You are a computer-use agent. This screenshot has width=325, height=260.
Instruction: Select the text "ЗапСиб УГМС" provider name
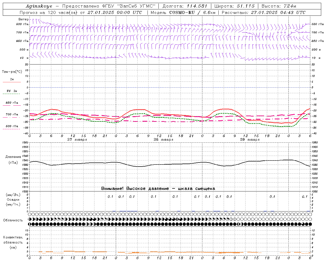137,6
